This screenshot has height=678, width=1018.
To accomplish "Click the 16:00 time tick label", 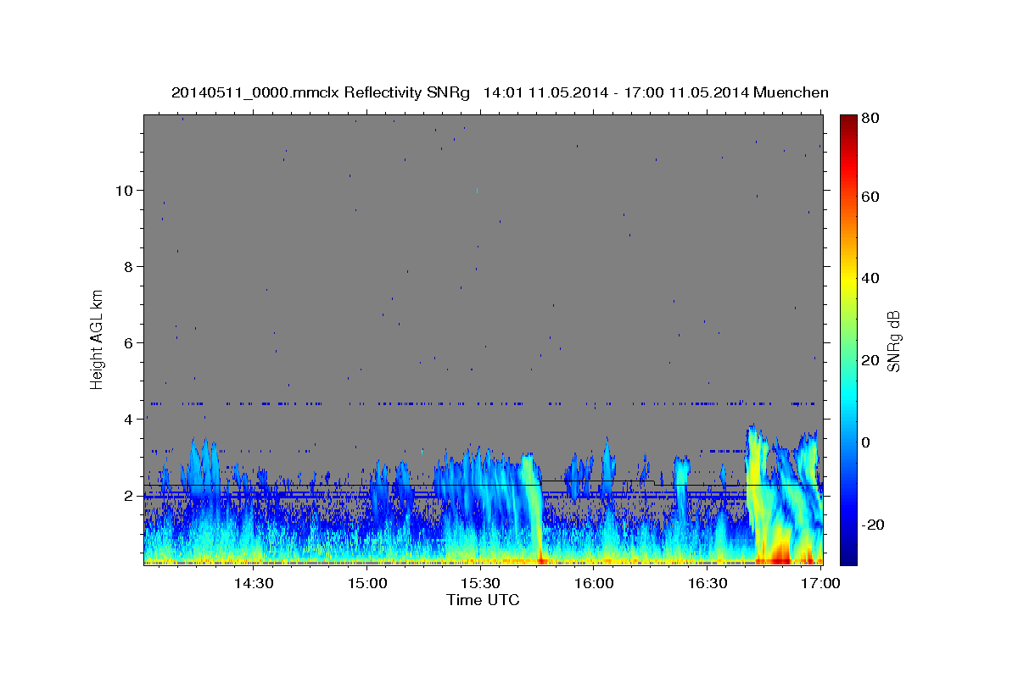I will click(x=595, y=583).
